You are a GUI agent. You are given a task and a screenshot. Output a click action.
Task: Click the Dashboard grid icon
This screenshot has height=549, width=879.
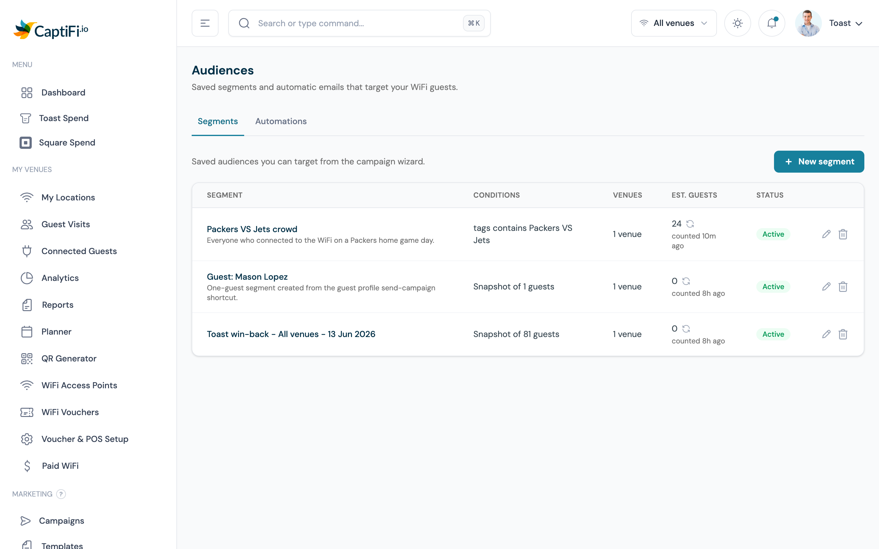click(27, 93)
